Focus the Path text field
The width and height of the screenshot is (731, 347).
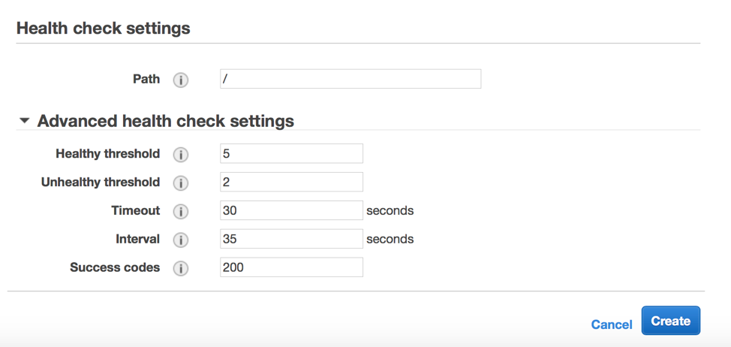(350, 79)
